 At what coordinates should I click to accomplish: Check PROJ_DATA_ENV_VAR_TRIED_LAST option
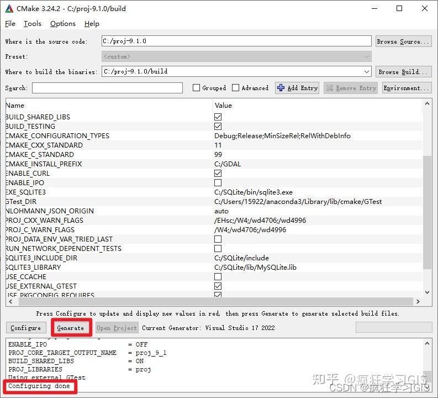[x=218, y=239]
